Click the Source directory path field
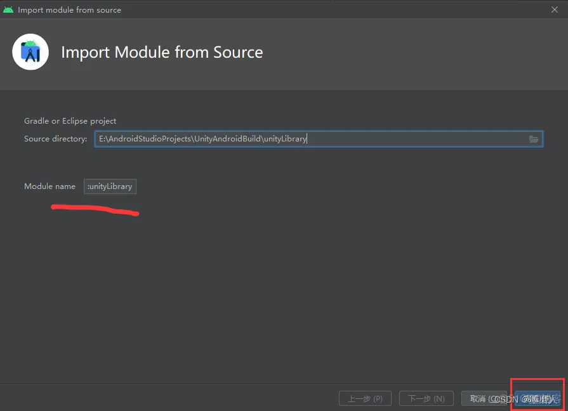568x411 pixels. click(x=319, y=139)
